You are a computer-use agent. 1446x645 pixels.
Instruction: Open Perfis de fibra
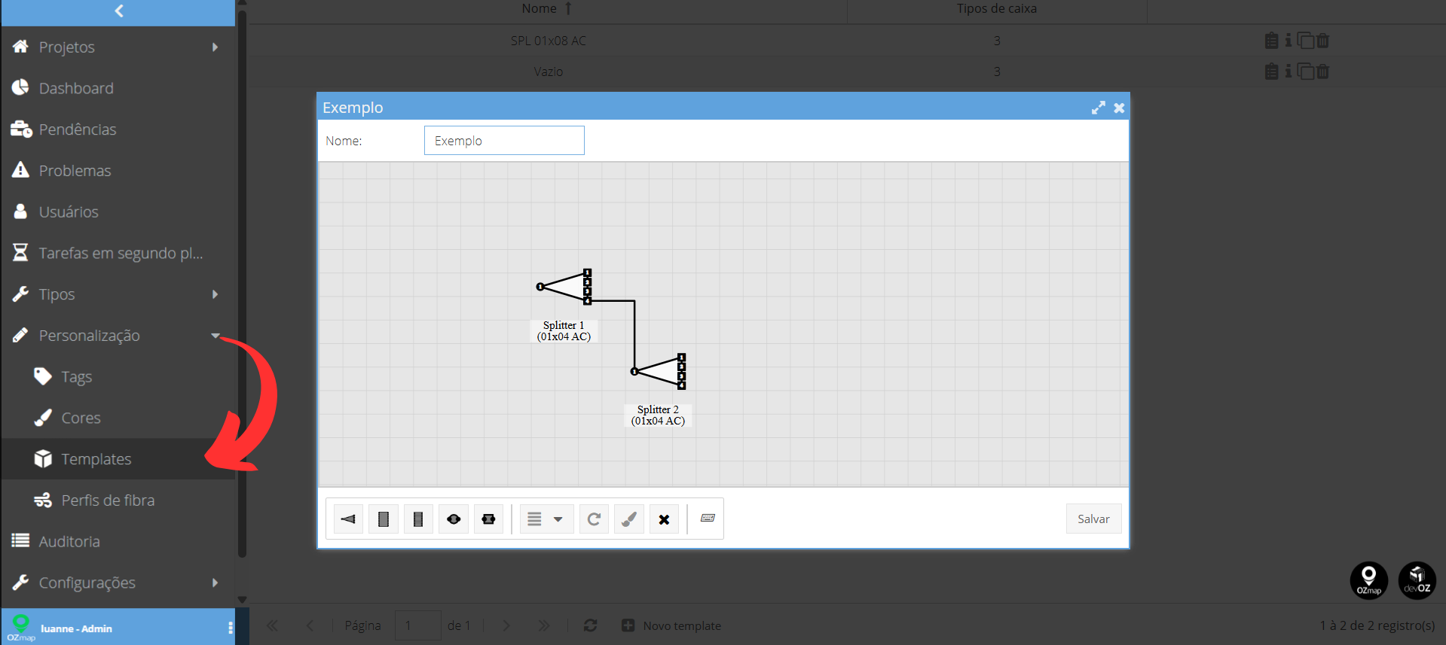click(x=118, y=500)
